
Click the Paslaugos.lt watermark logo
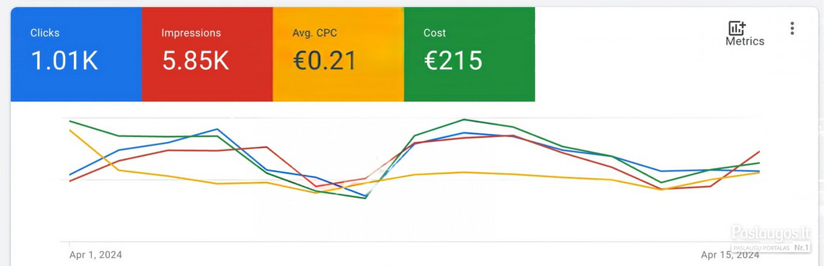(x=771, y=237)
